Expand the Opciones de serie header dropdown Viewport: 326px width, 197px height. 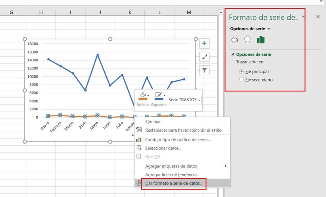(x=269, y=29)
